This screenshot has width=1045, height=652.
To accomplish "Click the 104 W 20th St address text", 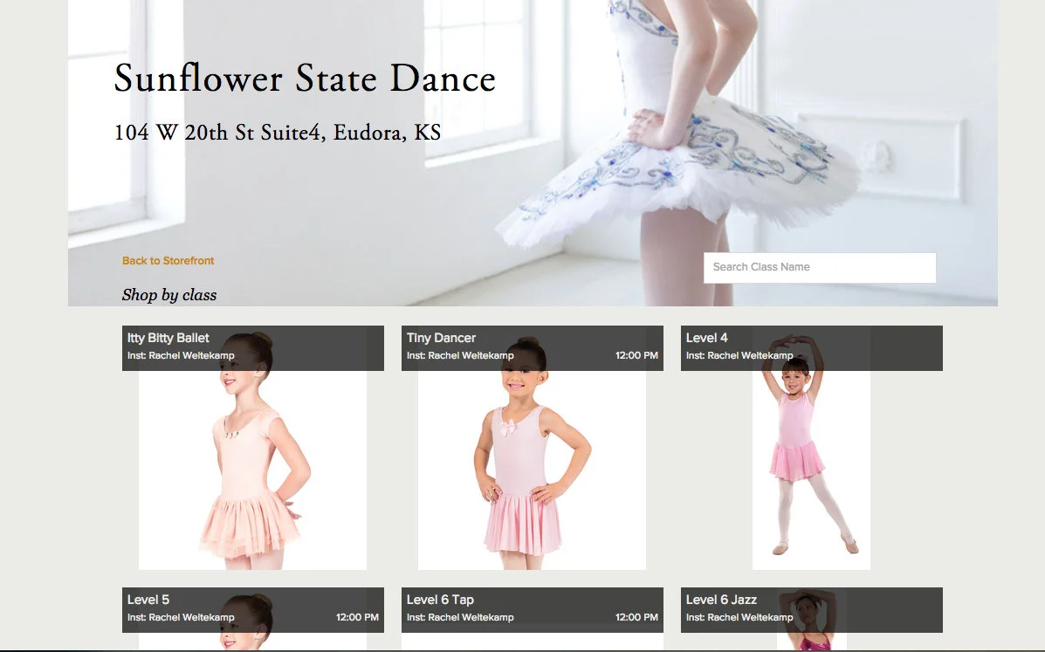I will pyautogui.click(x=278, y=133).
